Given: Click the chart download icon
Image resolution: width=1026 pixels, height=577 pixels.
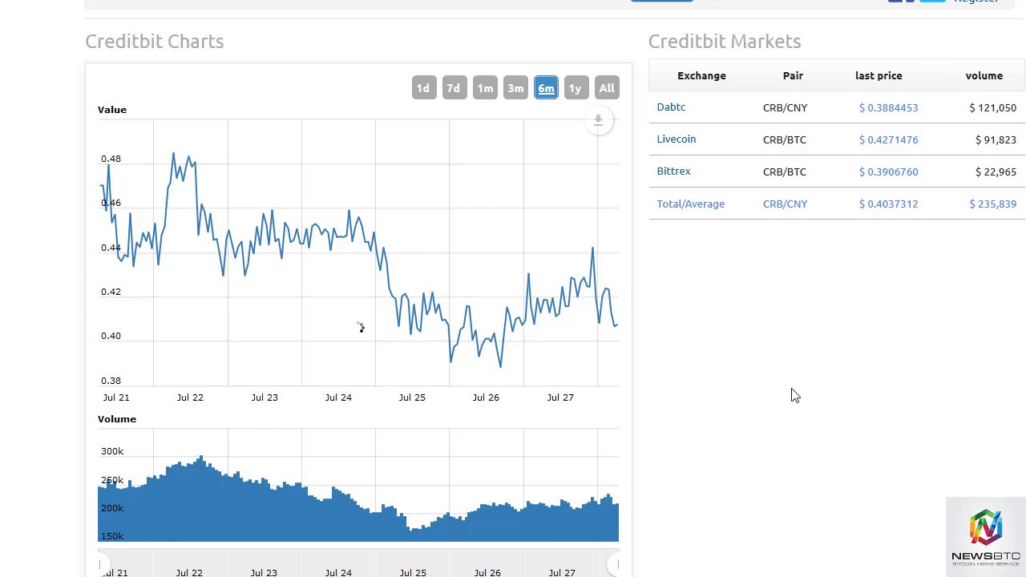Looking at the screenshot, I should [x=598, y=121].
